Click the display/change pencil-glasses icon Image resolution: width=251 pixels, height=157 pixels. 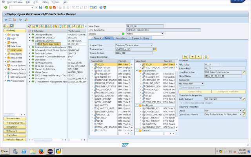pyautogui.click(x=20, y=20)
